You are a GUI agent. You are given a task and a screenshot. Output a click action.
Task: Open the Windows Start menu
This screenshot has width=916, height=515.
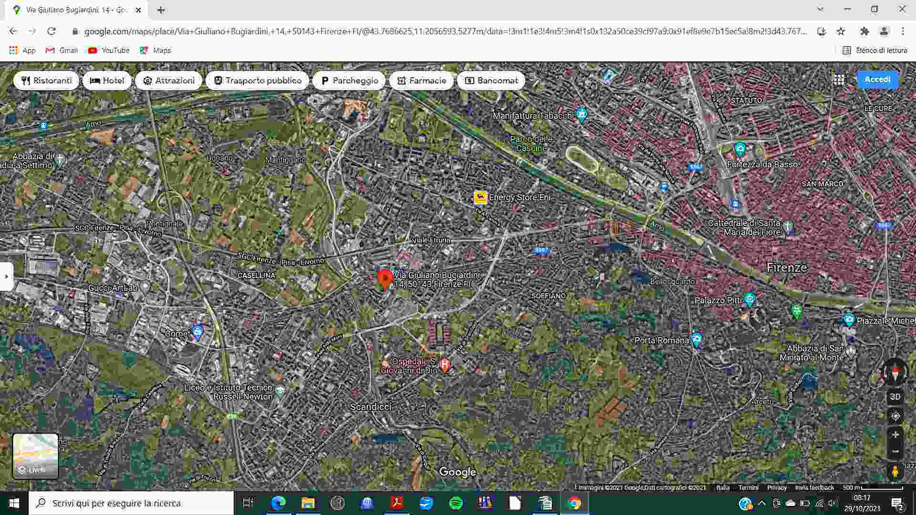click(x=14, y=503)
